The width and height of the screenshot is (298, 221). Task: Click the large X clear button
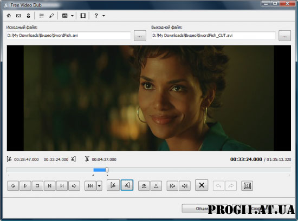point(202,185)
